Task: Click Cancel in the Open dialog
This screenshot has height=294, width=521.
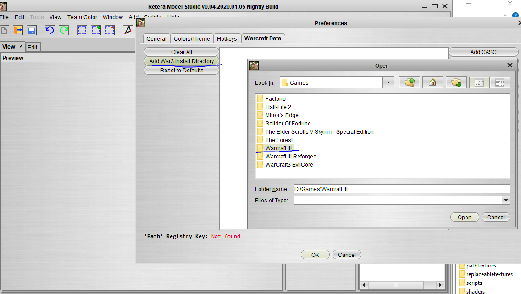Action: (496, 218)
